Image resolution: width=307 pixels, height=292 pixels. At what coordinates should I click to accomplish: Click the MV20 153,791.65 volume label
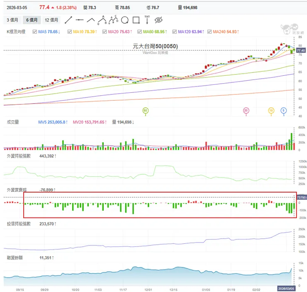90,122
